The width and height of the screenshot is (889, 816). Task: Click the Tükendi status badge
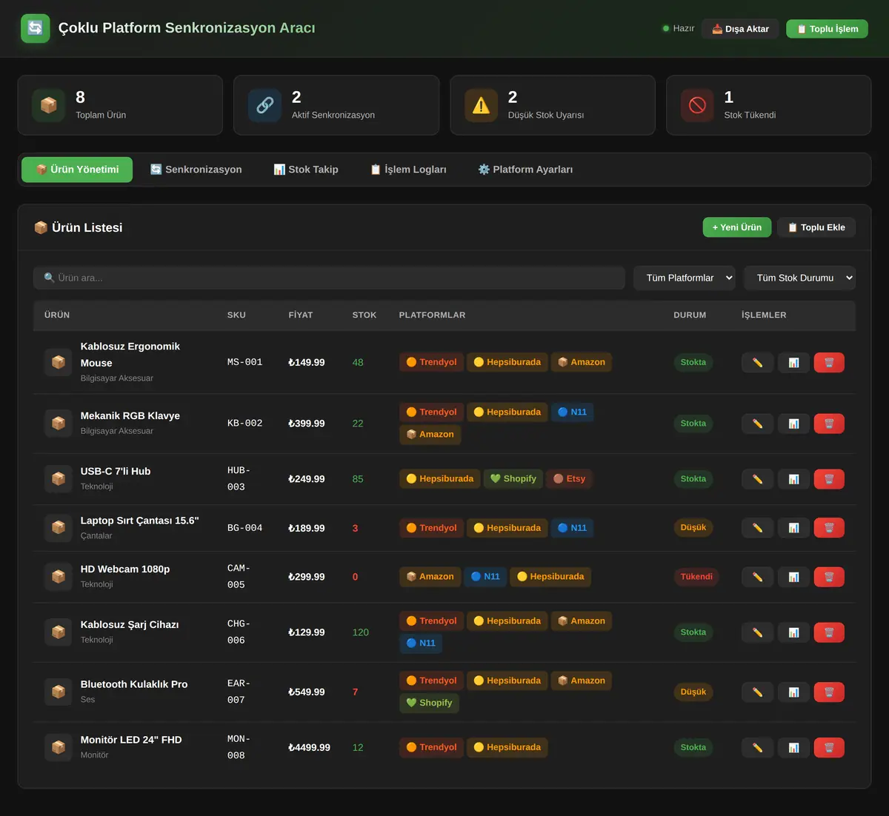point(696,577)
